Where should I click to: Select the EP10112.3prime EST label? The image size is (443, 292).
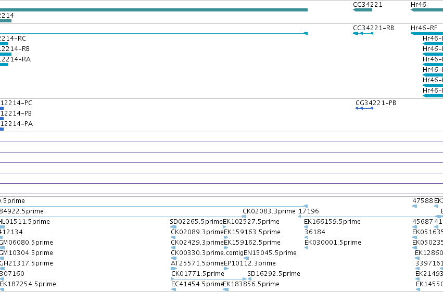pos(250,263)
